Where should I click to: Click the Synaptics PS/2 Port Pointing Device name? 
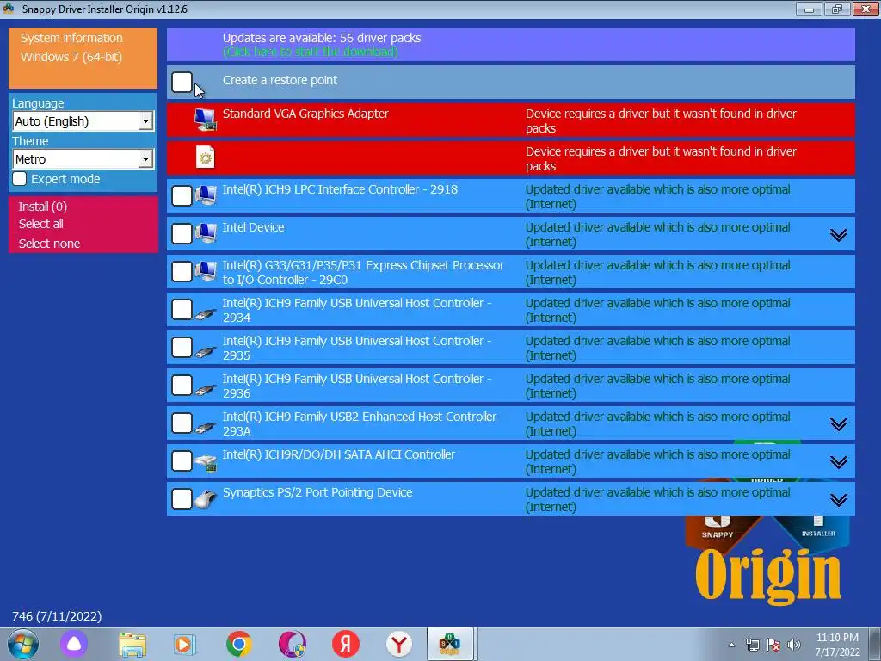[317, 492]
